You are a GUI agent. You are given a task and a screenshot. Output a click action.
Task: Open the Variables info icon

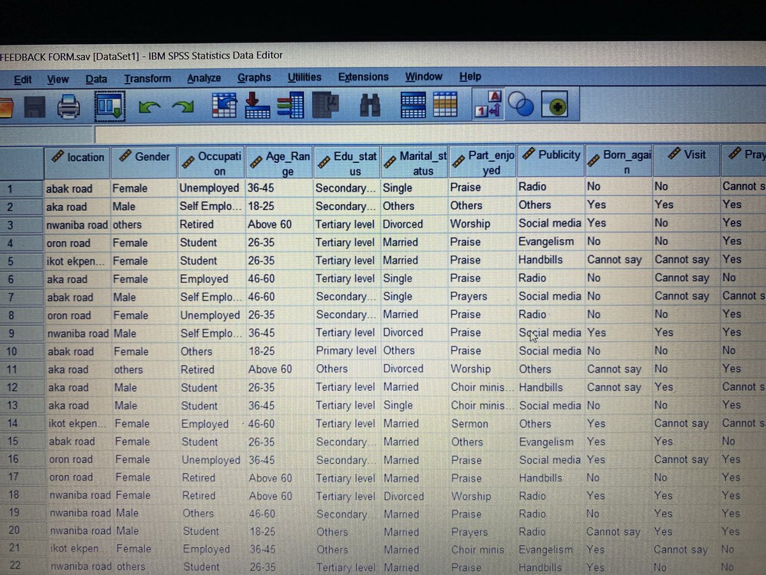pos(291,105)
